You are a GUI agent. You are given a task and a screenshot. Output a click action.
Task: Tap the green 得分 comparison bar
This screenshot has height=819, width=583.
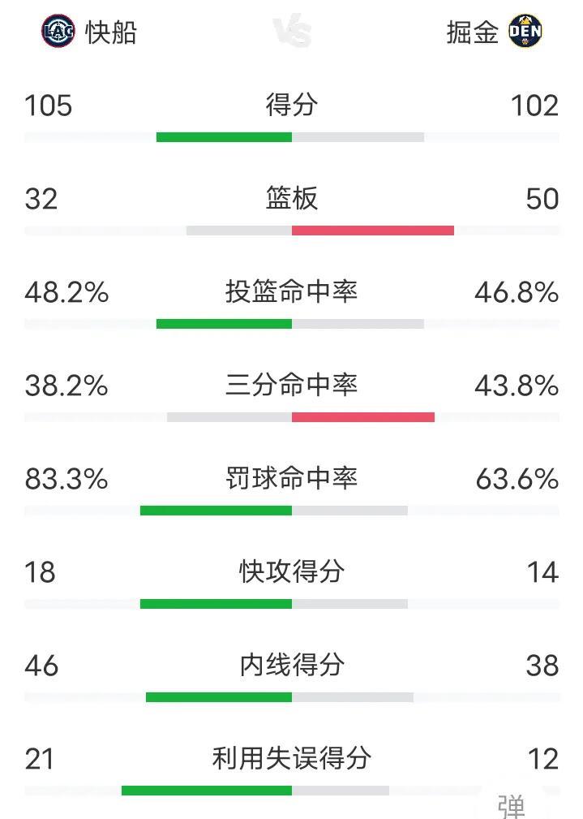(x=224, y=137)
